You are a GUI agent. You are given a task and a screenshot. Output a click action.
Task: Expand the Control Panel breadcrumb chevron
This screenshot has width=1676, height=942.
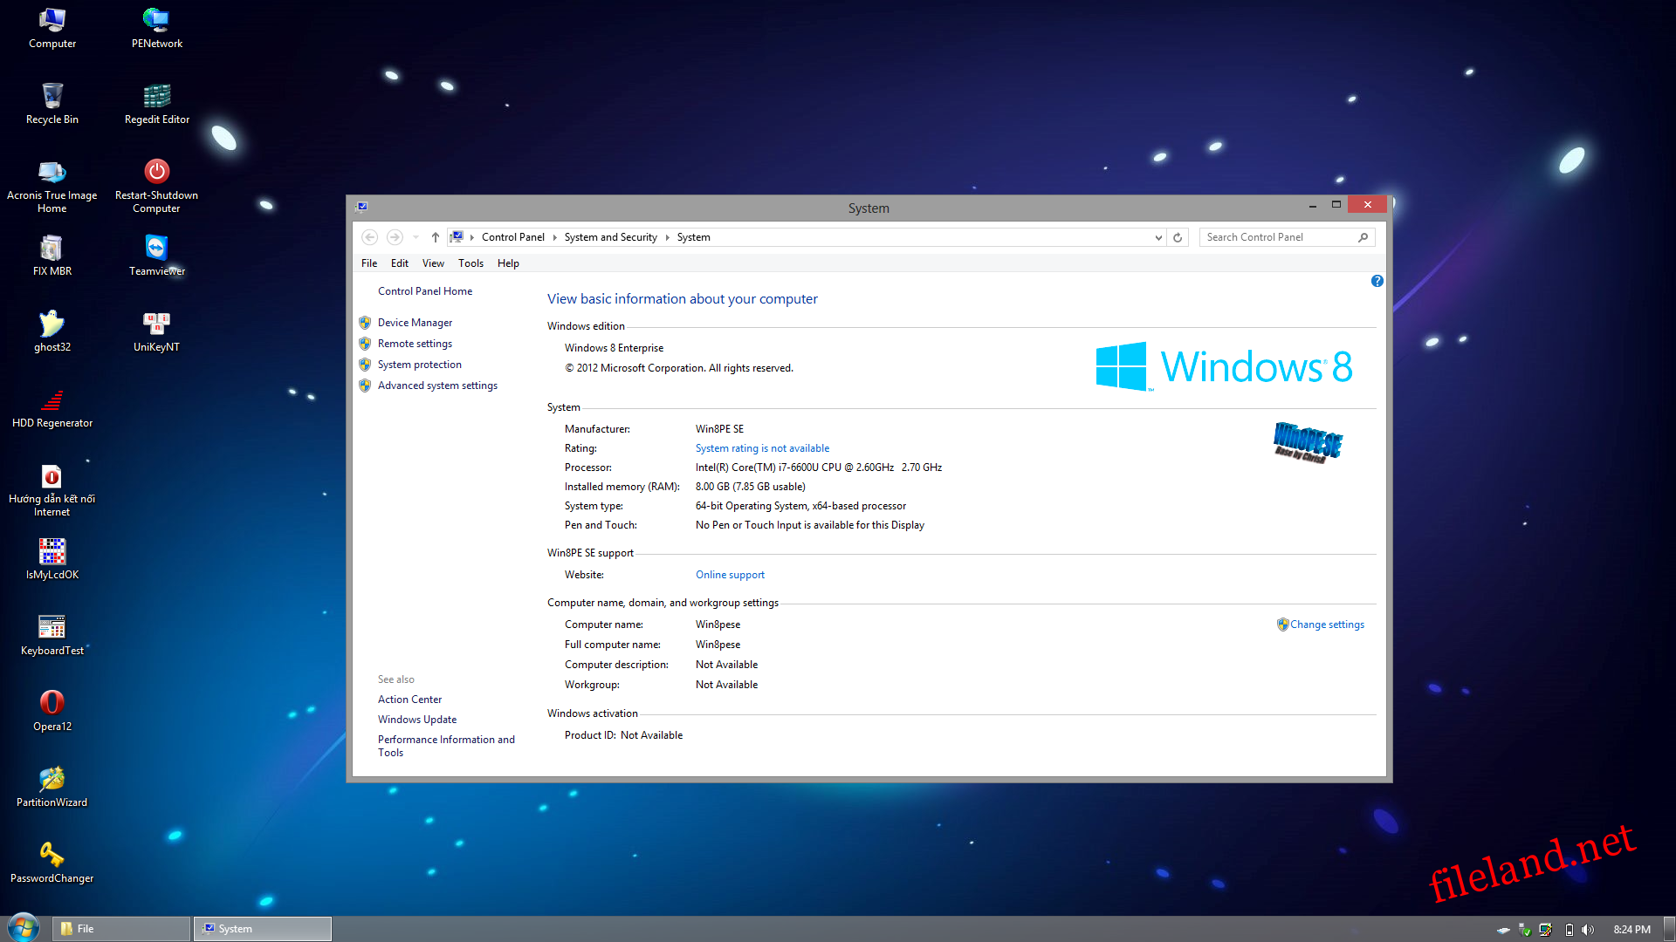(x=554, y=237)
